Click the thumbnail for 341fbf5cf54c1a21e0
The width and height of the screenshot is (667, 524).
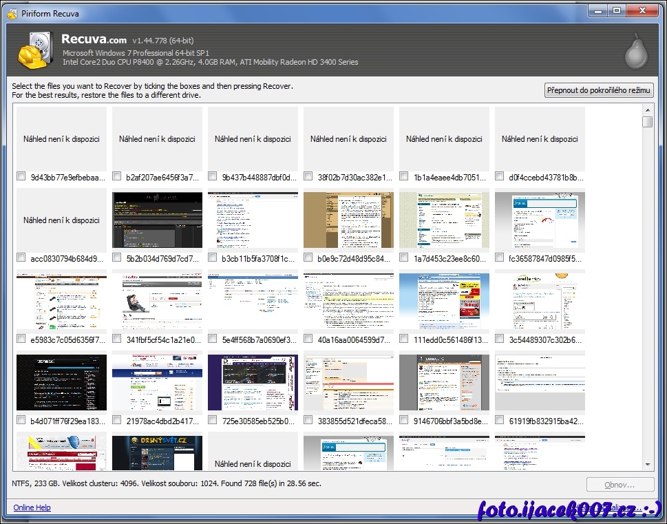click(x=157, y=302)
